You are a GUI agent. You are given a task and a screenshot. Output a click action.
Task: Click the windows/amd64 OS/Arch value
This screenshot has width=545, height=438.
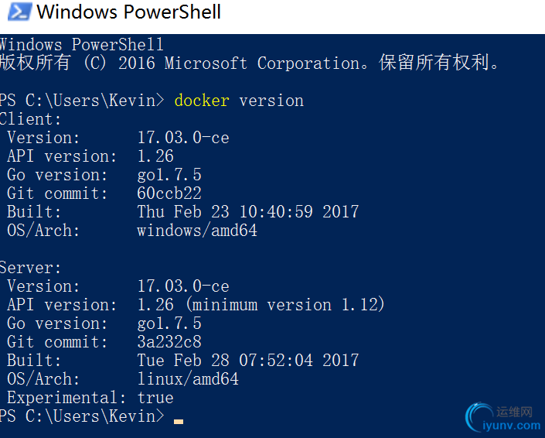pyautogui.click(x=197, y=231)
